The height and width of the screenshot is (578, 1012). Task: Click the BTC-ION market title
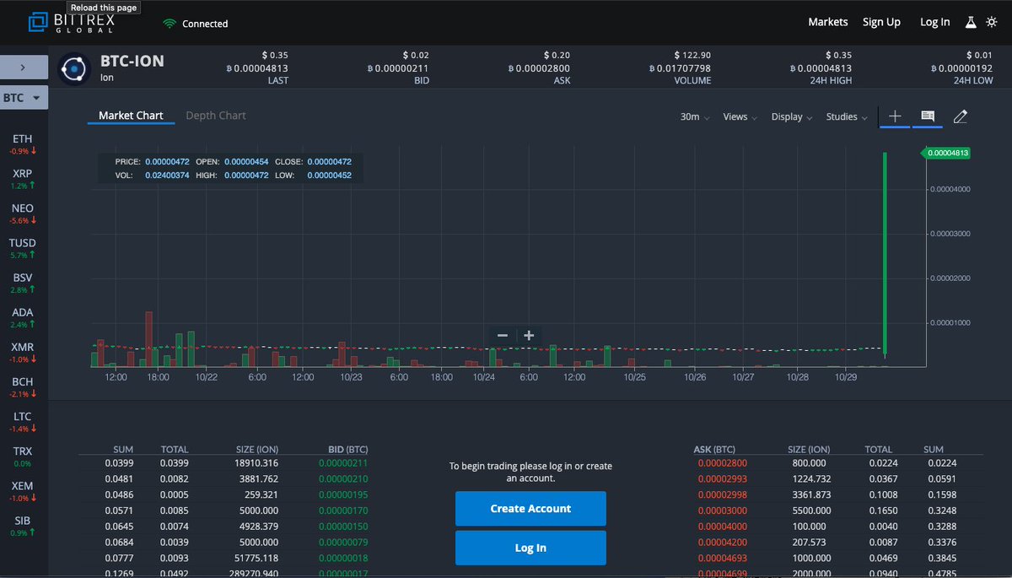[x=132, y=62]
